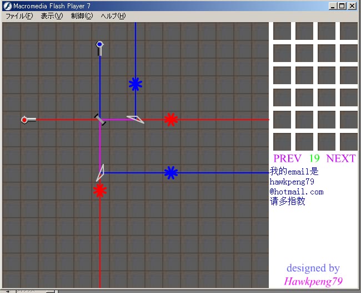This screenshot has width=361, height=293.
Task: Maximize the Flash Player window
Action: coord(342,6)
